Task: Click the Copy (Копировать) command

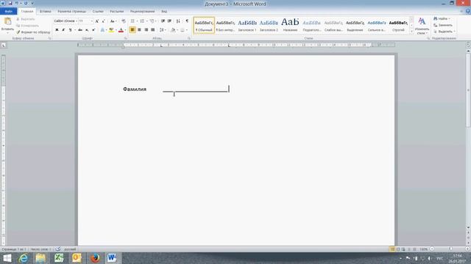Action: (28, 26)
